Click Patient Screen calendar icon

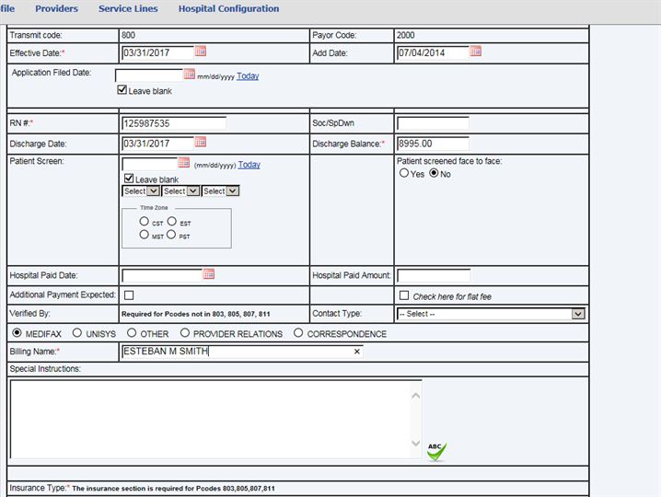coord(184,163)
